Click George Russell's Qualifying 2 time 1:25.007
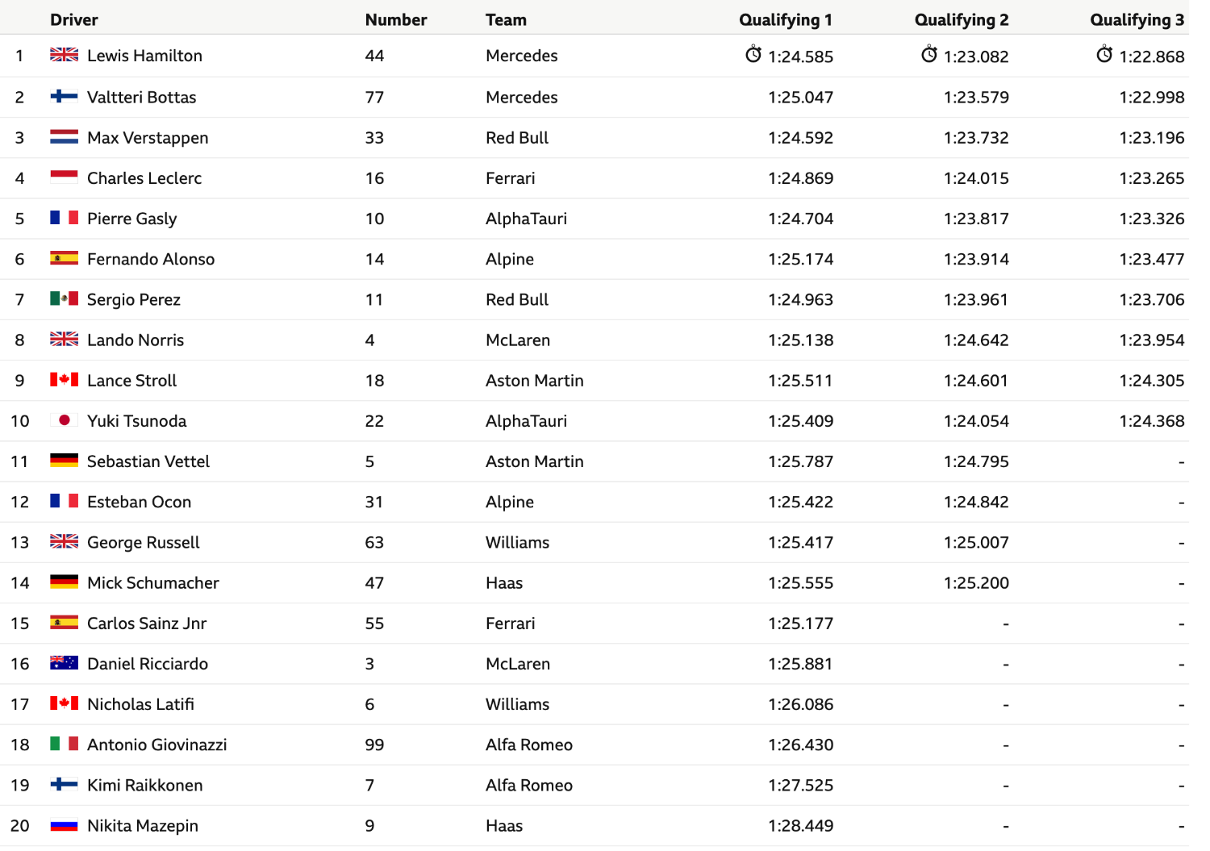The height and width of the screenshot is (851, 1210). pyautogui.click(x=976, y=542)
